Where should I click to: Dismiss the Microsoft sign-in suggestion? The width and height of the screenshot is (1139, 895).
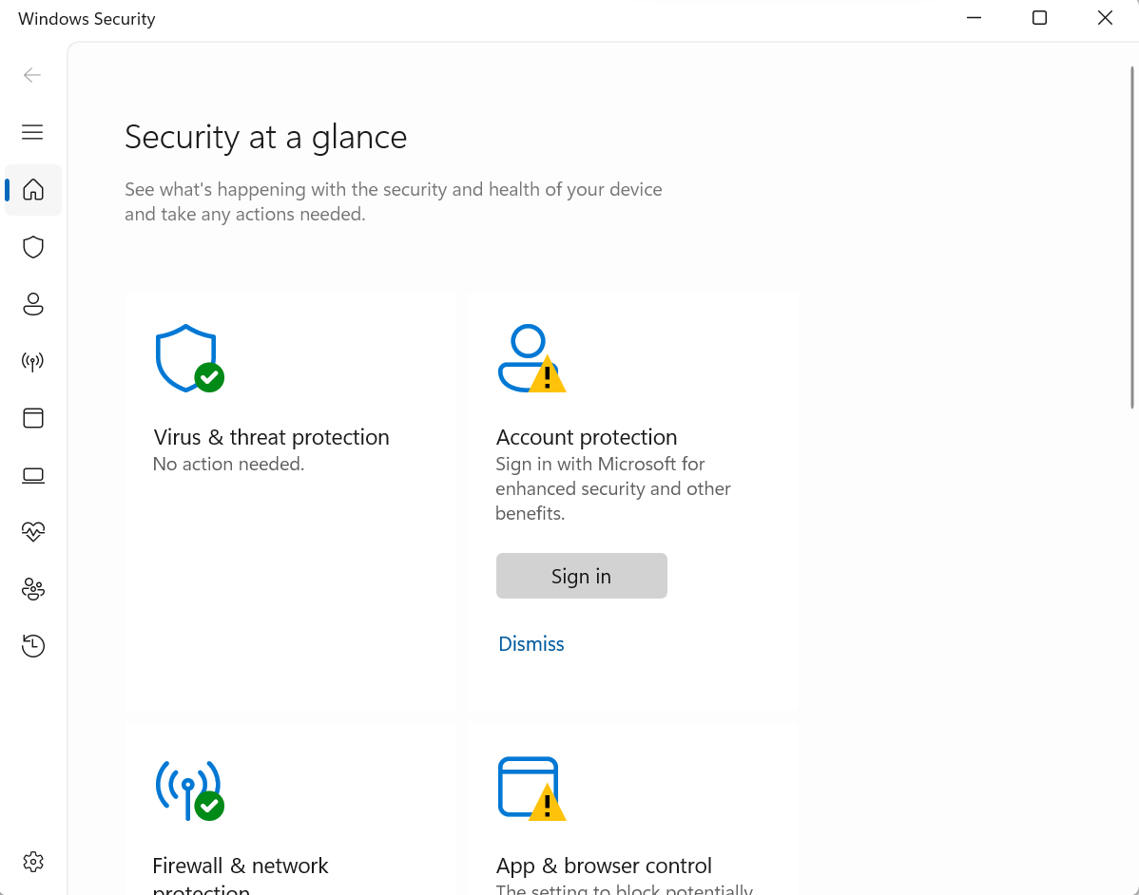click(x=531, y=643)
